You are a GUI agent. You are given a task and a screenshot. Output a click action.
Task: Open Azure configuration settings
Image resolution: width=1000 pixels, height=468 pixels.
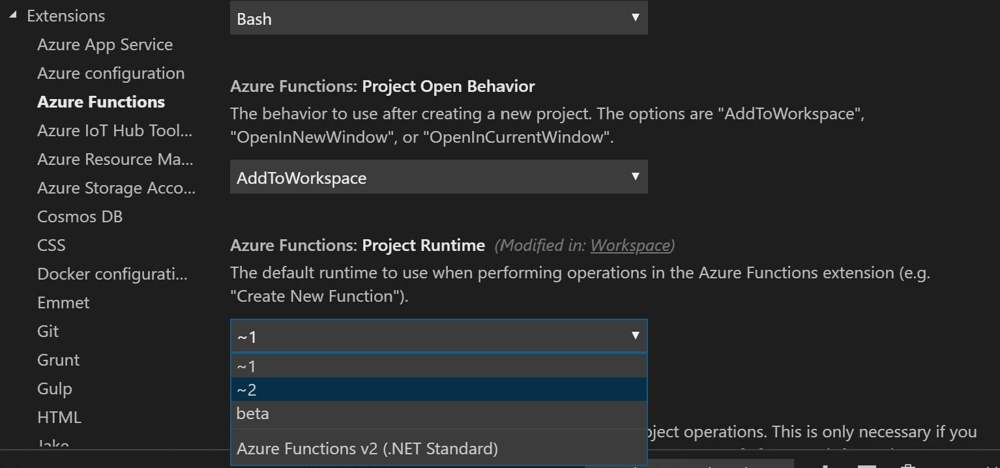click(111, 73)
